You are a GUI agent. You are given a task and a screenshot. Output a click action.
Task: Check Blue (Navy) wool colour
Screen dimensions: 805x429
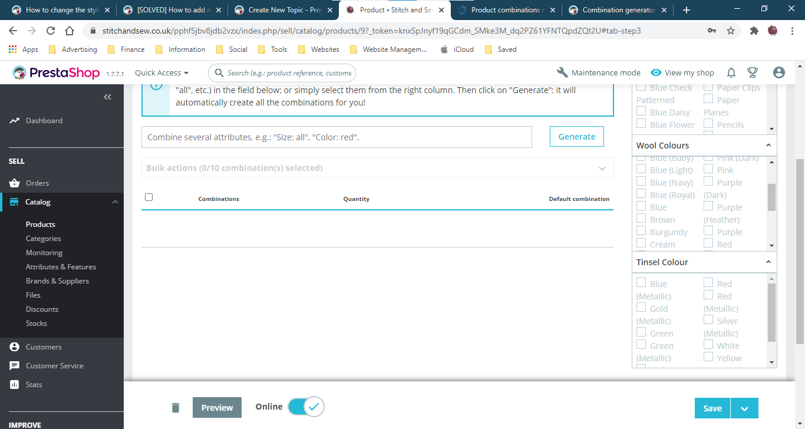click(641, 181)
